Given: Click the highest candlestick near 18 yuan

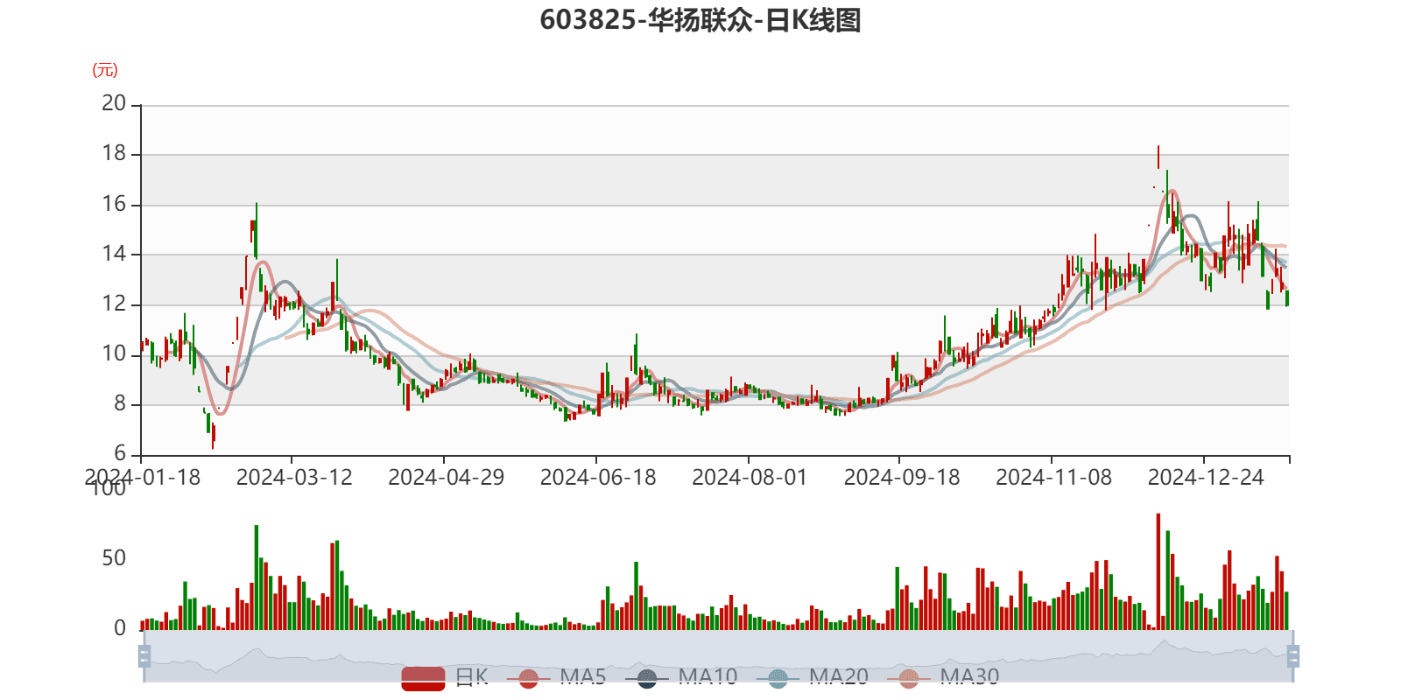Looking at the screenshot, I should click(1158, 157).
